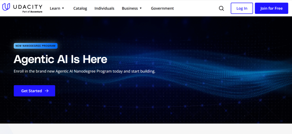The width and height of the screenshot is (292, 134).
Task: Click the New Nanodegree Program badge
Action: pos(36,46)
